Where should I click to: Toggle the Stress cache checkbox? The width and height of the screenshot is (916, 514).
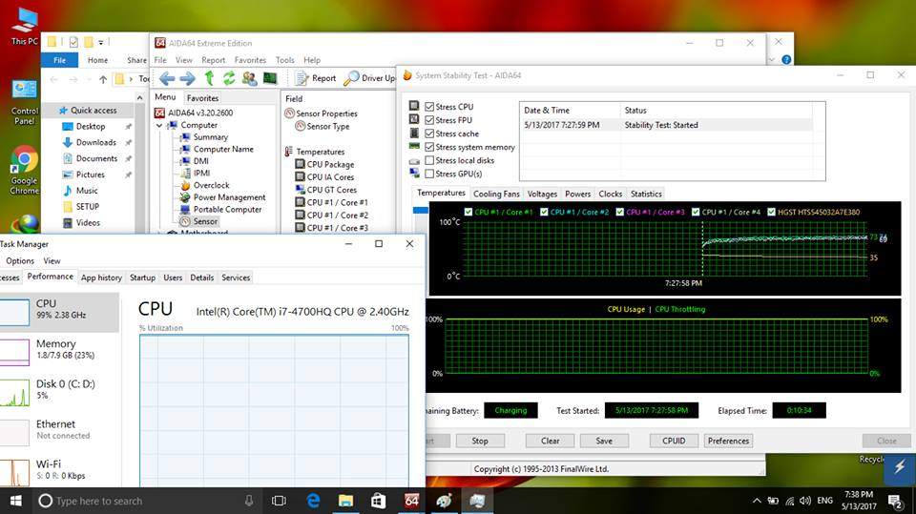pos(429,134)
